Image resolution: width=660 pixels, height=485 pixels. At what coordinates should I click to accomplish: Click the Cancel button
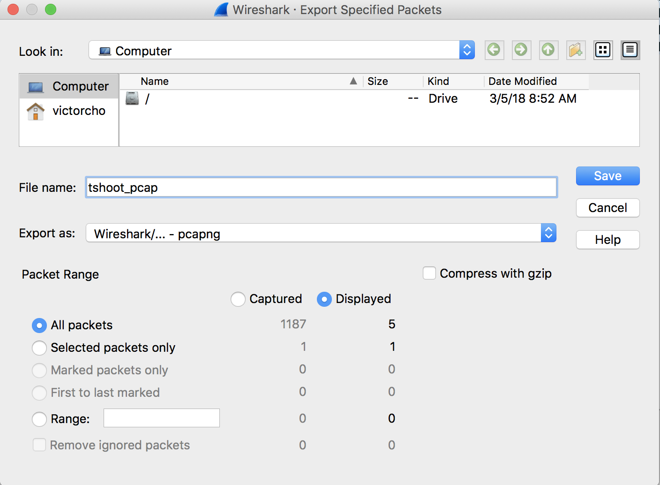point(607,208)
